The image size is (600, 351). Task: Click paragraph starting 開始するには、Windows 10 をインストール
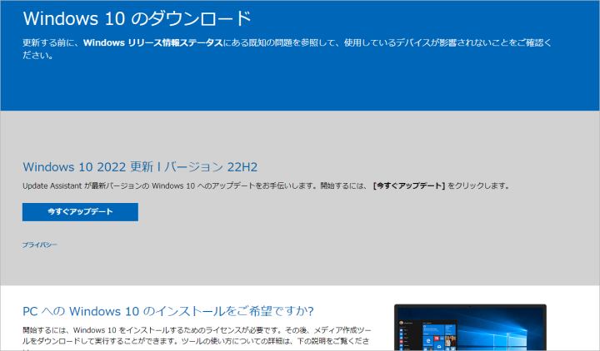(x=197, y=339)
